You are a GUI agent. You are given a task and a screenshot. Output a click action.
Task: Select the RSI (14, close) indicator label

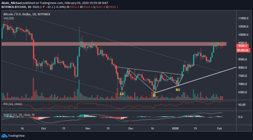[x=13, y=104]
